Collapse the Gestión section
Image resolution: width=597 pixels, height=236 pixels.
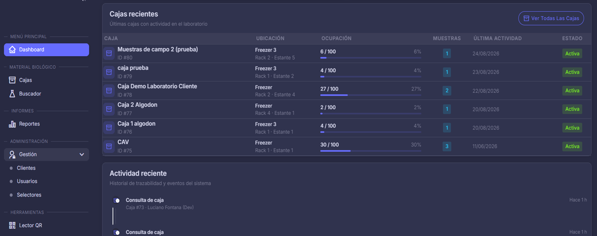pyautogui.click(x=46, y=154)
